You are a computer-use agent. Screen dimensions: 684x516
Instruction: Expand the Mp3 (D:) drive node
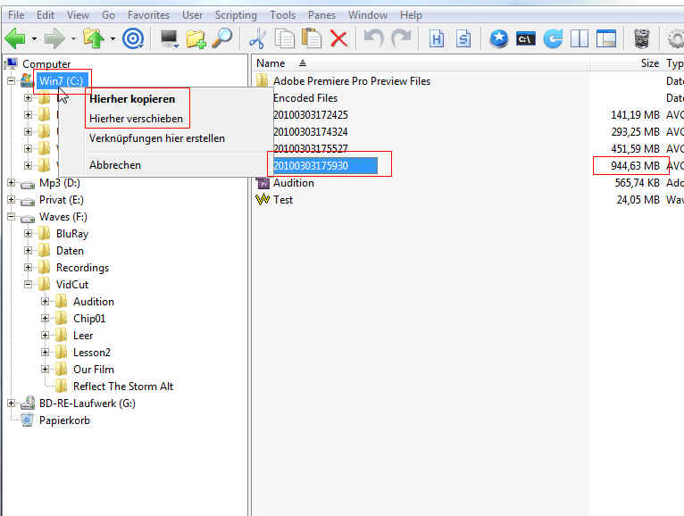(x=12, y=183)
